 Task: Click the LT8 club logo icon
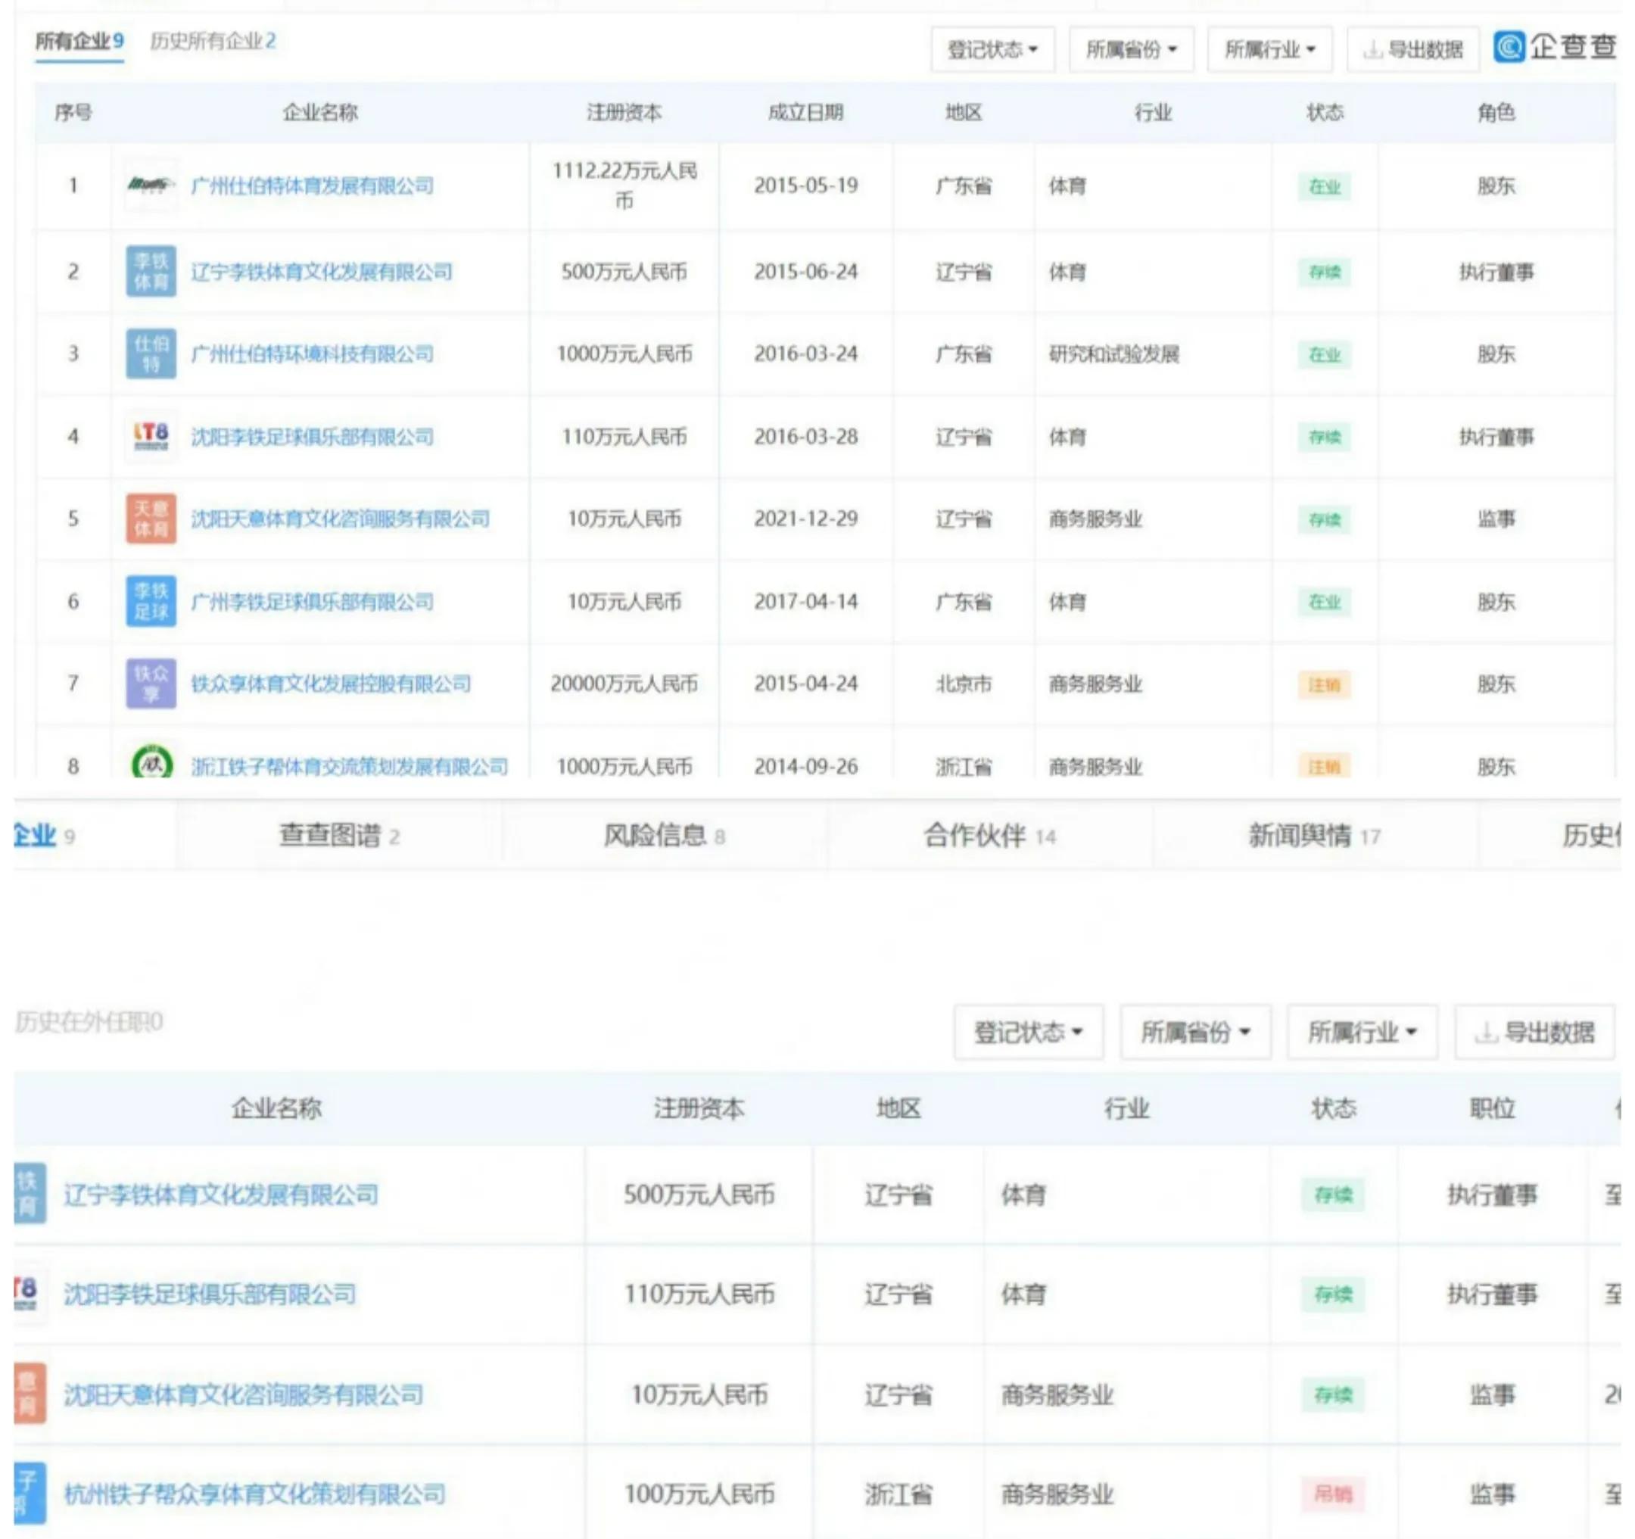pos(151,436)
